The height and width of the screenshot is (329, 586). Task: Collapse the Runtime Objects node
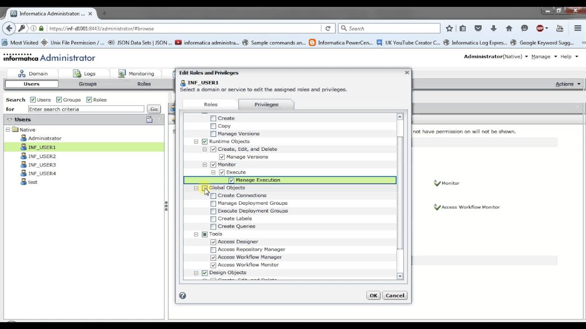click(x=196, y=142)
